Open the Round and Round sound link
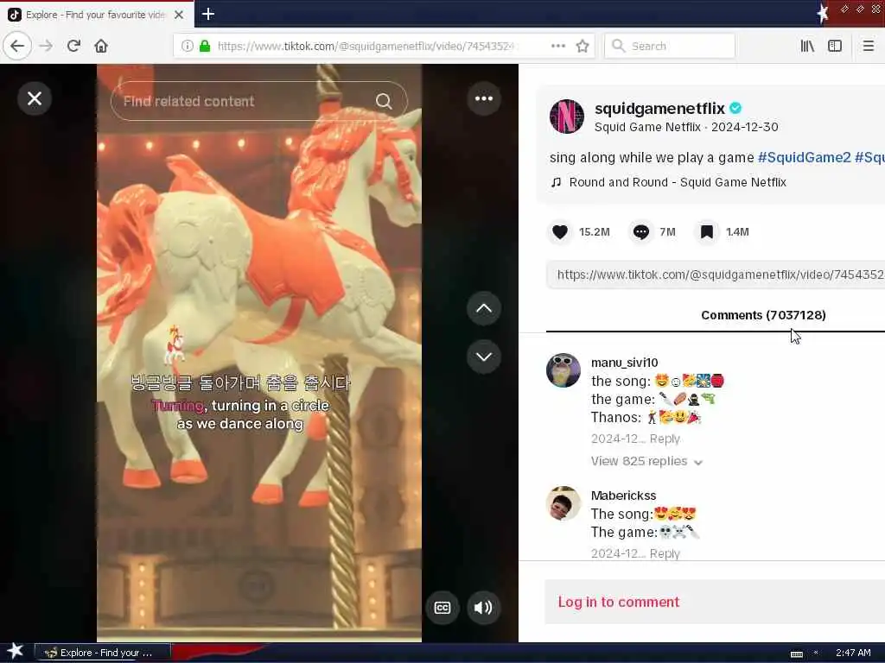The width and height of the screenshot is (885, 663). pyautogui.click(x=678, y=182)
